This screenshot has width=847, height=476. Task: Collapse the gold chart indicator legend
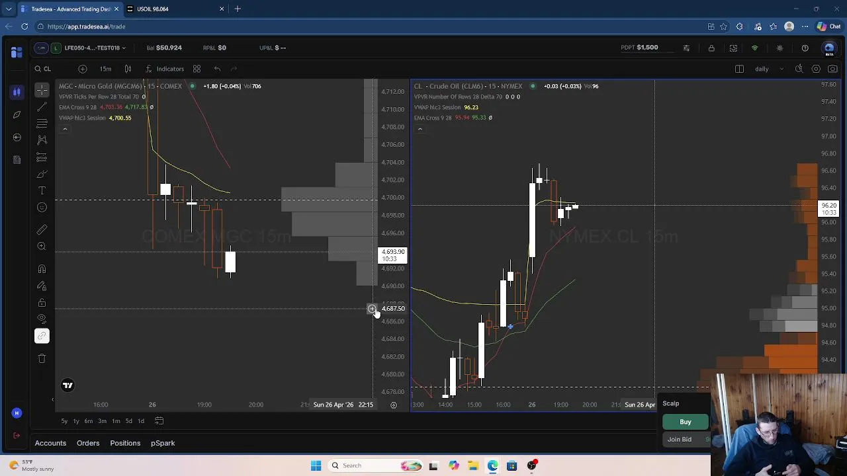(64, 129)
